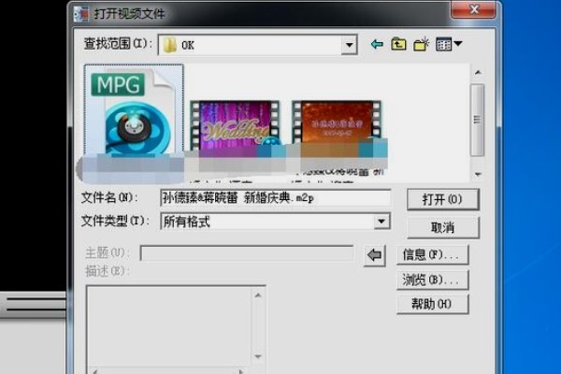Click the dialog title bar app icon

tap(80, 14)
